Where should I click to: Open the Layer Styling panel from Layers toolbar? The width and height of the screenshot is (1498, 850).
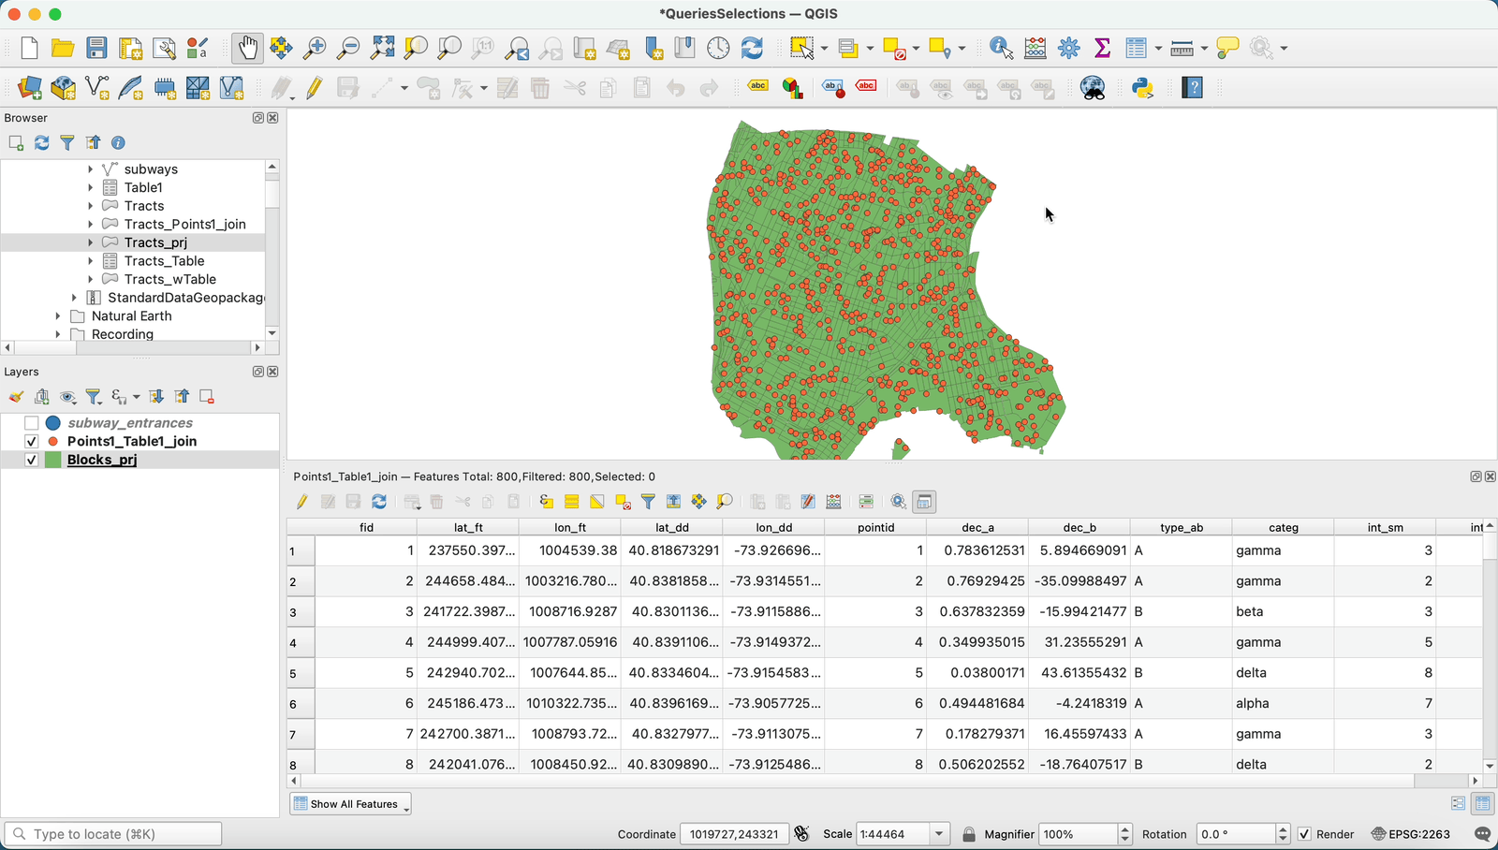coord(16,397)
